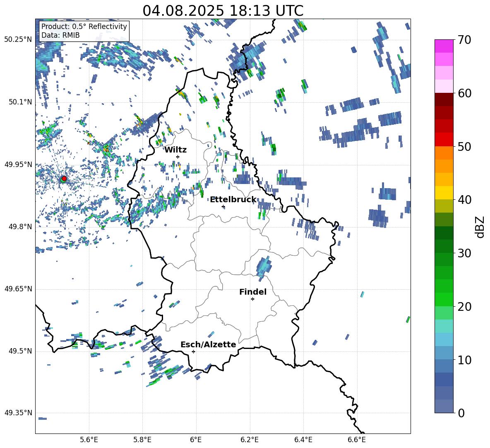
Task: Click the red radar site marker
Action: pyautogui.click(x=64, y=179)
